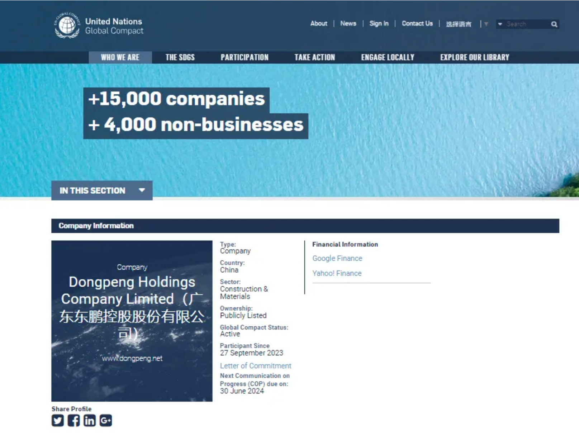
Task: View the Letter of Commitment
Action: pyautogui.click(x=255, y=366)
